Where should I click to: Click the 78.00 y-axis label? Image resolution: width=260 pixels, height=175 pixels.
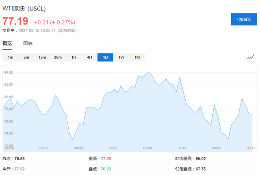[x=9, y=109]
